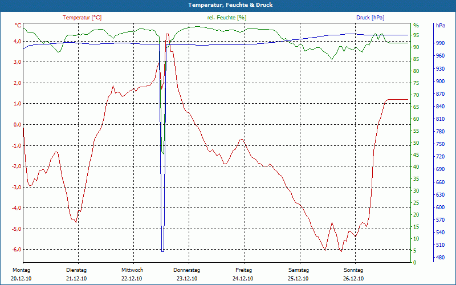Click the pressure axis value "480"
The height and width of the screenshot is (285, 456).
441,258
